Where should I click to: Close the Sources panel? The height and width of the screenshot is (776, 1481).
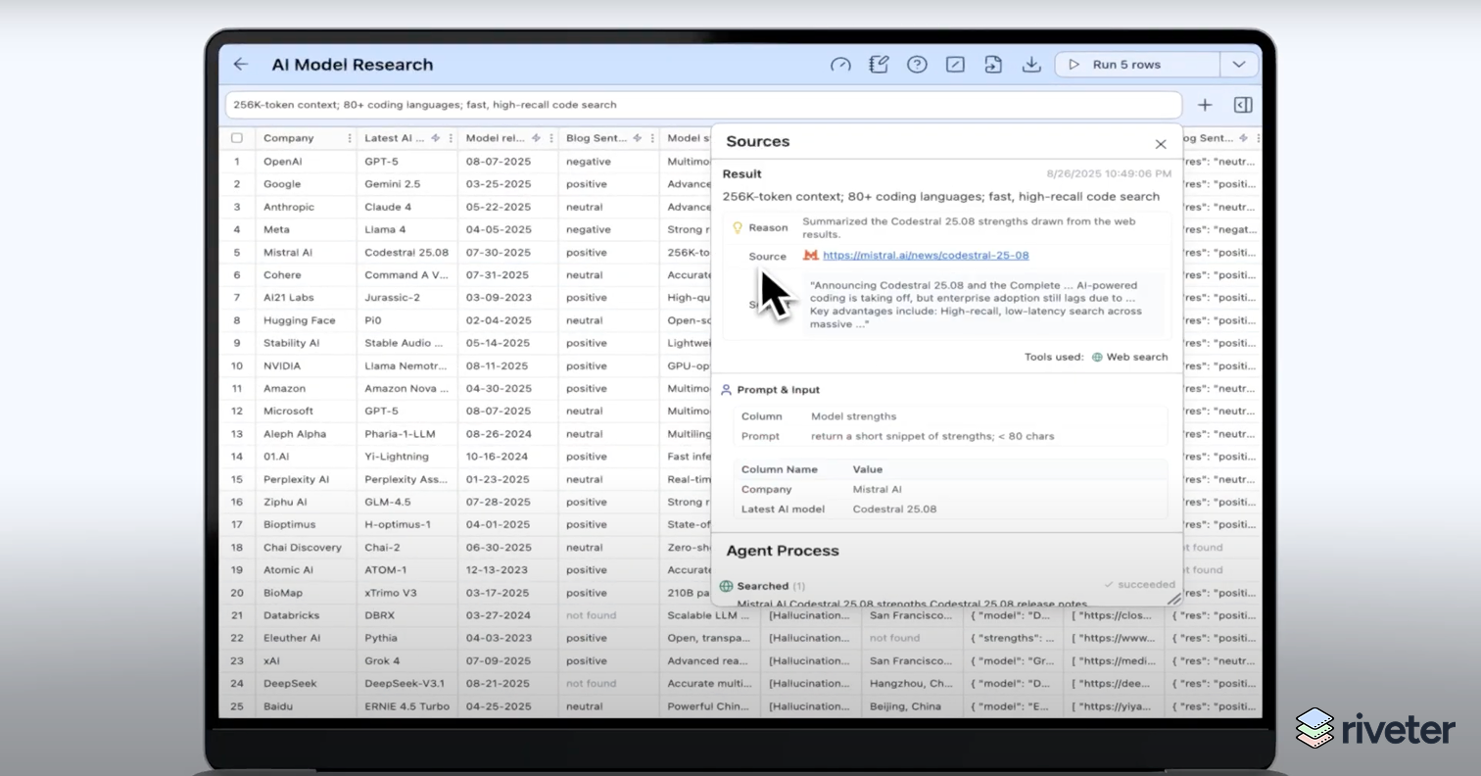pos(1161,144)
